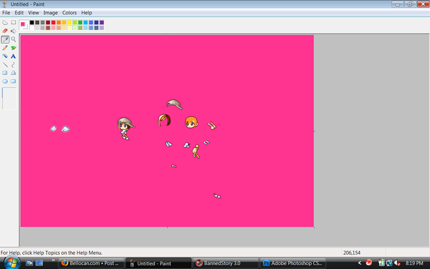The height and width of the screenshot is (269, 430).
Task: Switch to BannedStory 3.0 taskbar button
Action: tap(226, 263)
